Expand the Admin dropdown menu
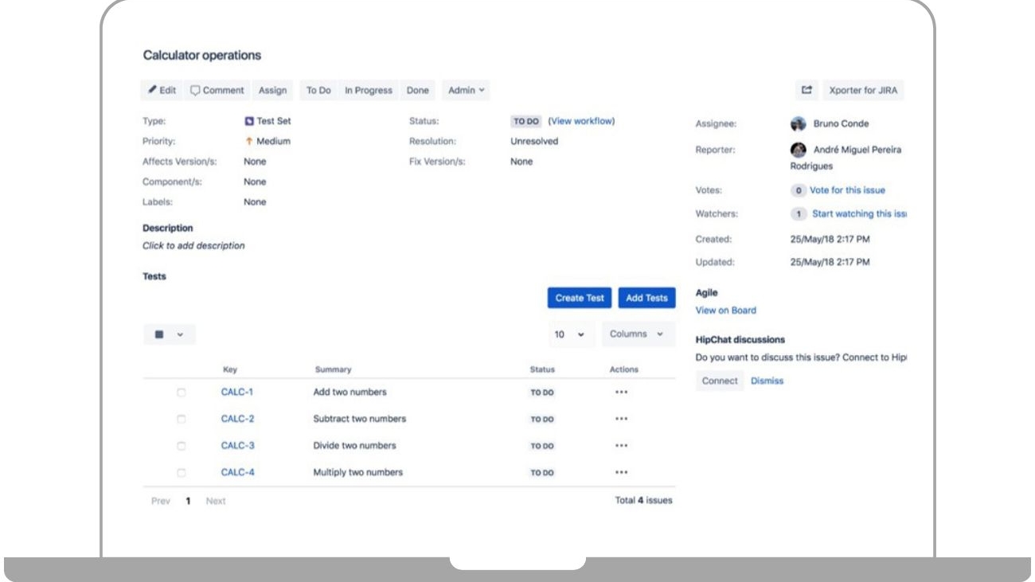The image size is (1035, 582). tap(467, 91)
